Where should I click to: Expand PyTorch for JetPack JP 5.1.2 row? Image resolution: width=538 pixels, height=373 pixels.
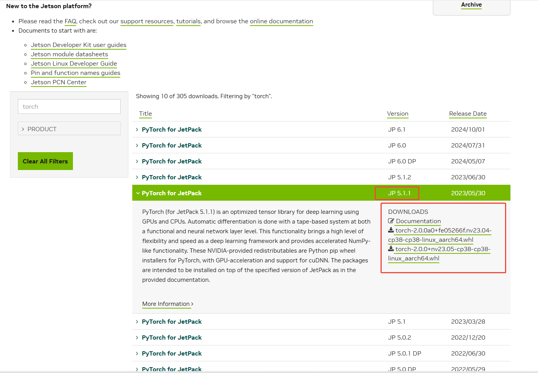tap(321, 177)
